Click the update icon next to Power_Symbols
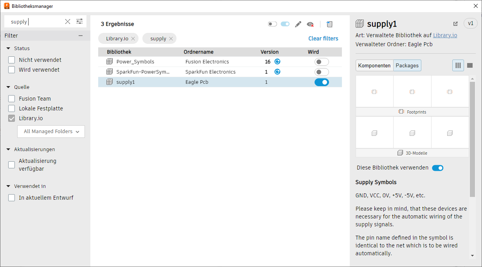 point(277,61)
